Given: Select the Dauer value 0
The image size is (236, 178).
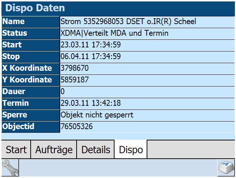Looking at the screenshot, I should pos(62,92).
